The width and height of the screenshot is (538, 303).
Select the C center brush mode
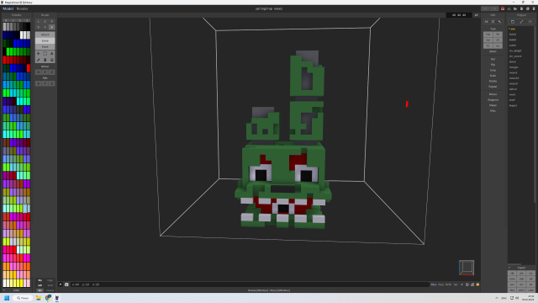(45, 21)
